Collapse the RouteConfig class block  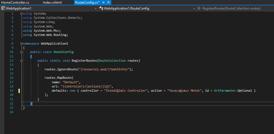click(x=22, y=52)
